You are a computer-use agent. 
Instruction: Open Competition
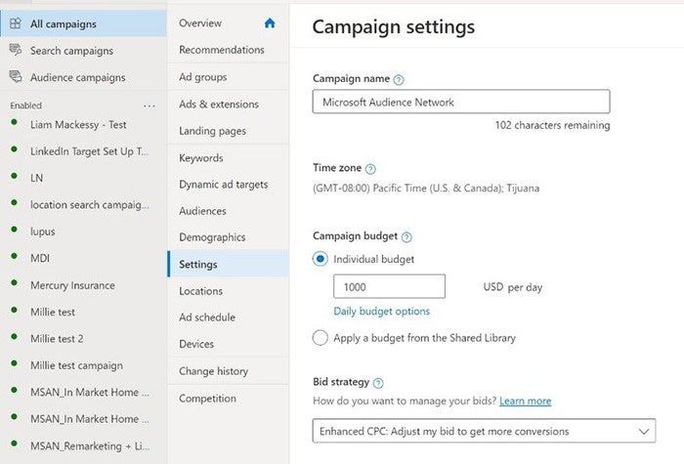(x=207, y=399)
